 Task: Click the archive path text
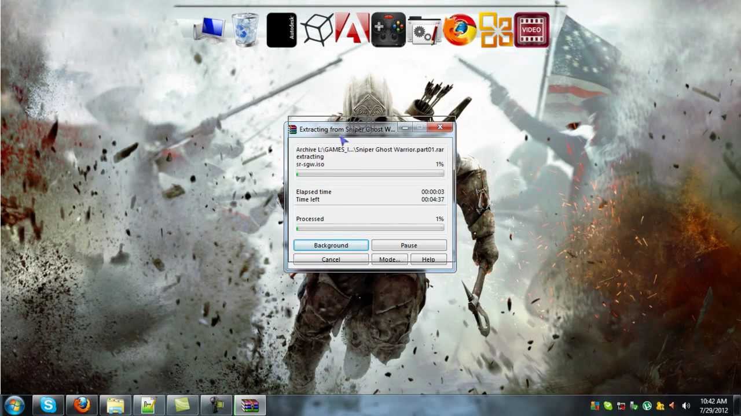click(x=370, y=150)
